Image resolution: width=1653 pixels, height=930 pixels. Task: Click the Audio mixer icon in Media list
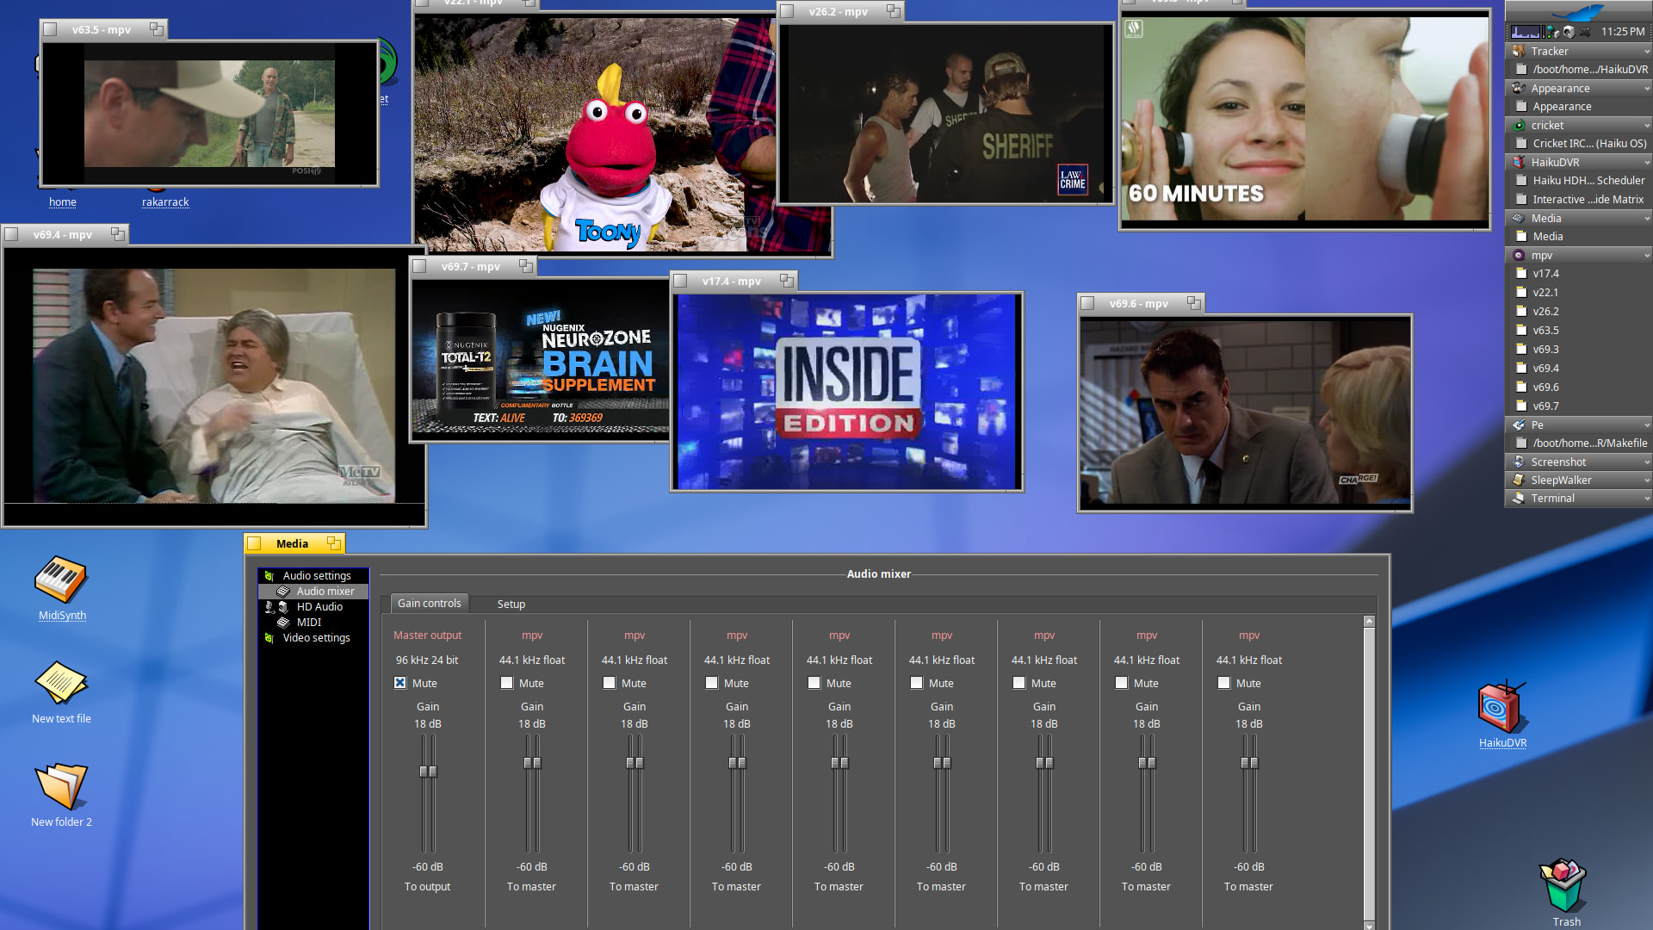pos(283,592)
